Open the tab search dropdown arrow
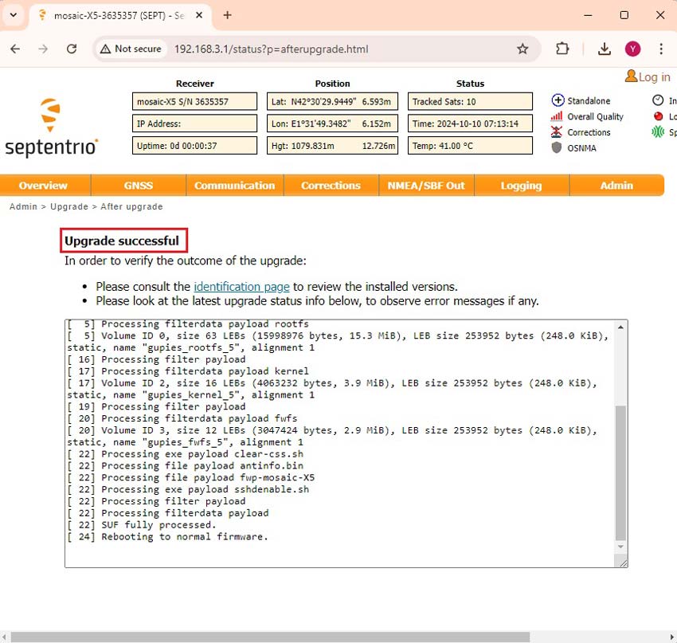This screenshot has width=677, height=643. click(x=14, y=15)
